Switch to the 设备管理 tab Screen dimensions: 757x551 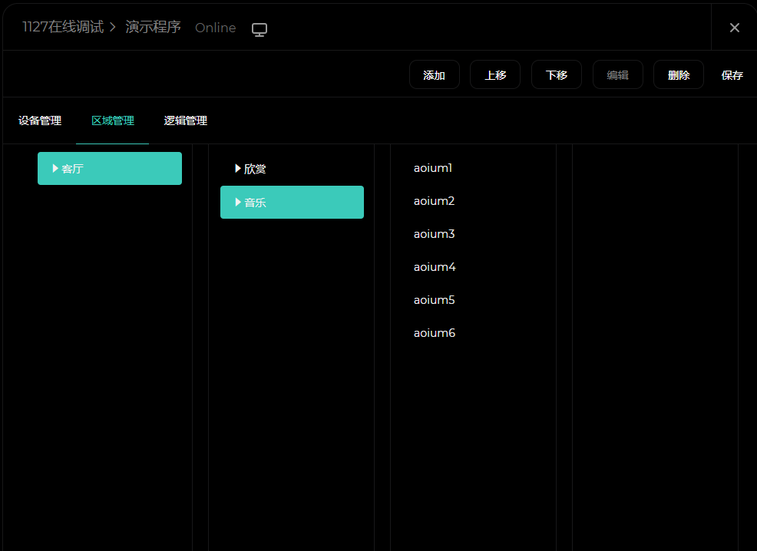(x=40, y=120)
